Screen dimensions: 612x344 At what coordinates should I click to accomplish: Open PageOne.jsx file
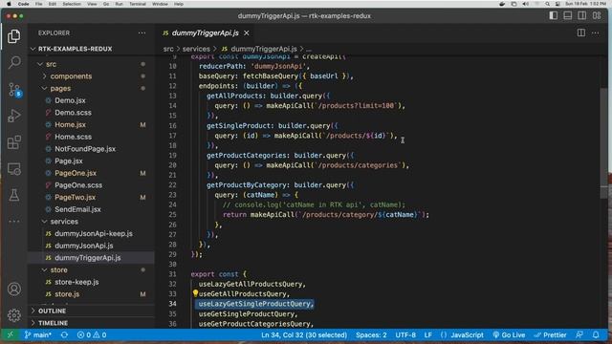tap(76, 173)
